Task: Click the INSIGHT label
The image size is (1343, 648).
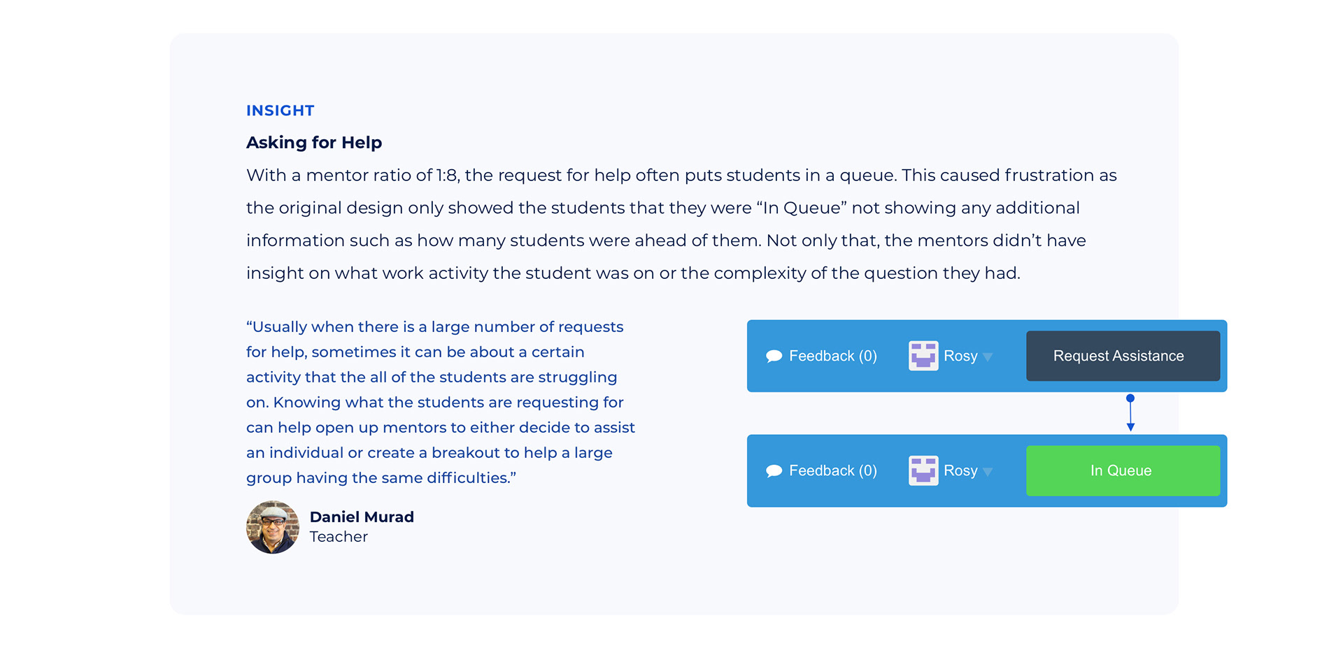Action: [x=280, y=110]
